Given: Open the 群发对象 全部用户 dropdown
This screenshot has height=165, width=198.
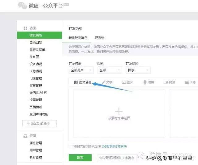Looking at the screenshot, I should pos(81,70).
